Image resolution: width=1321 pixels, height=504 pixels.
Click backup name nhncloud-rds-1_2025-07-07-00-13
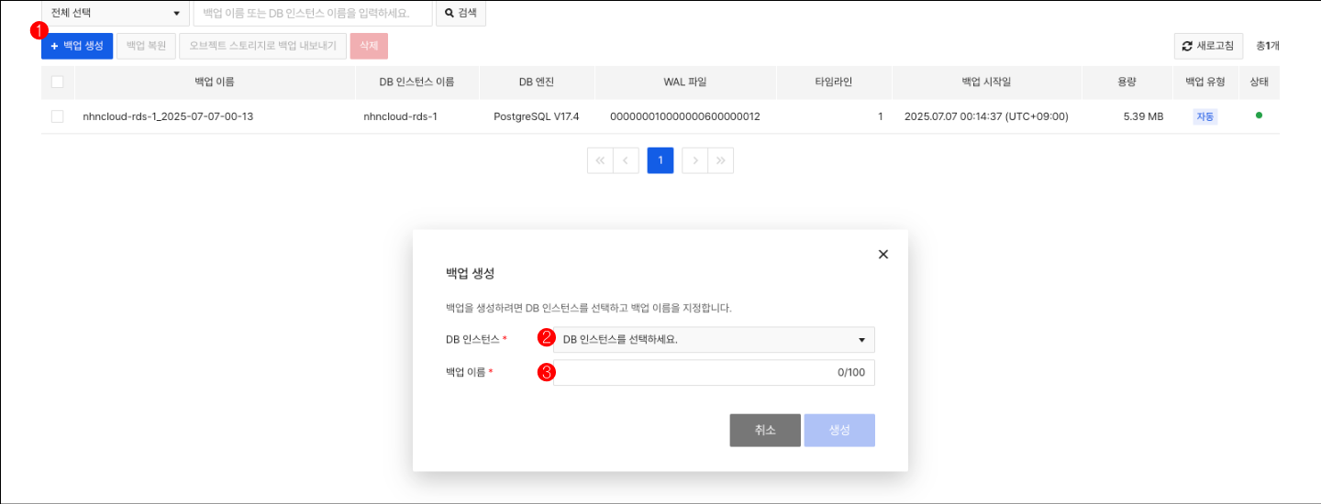click(x=168, y=116)
